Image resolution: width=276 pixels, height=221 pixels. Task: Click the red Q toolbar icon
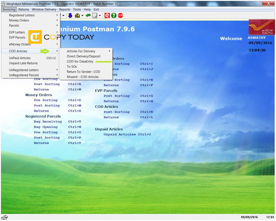click(x=107, y=15)
